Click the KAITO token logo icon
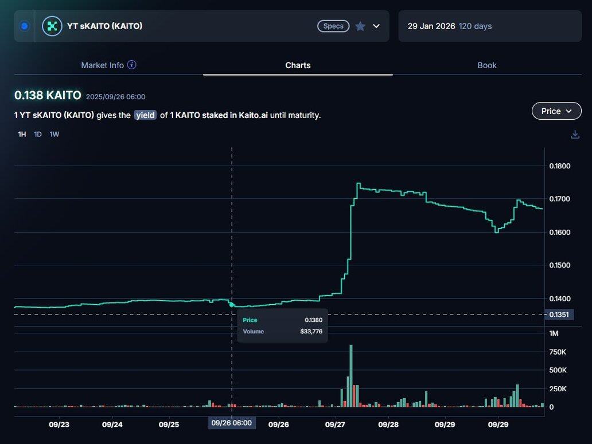The image size is (592, 444). [x=52, y=26]
